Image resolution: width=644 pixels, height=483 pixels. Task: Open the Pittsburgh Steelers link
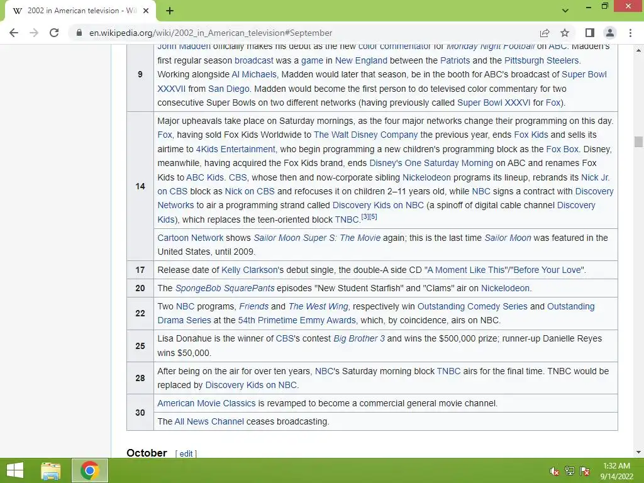[541, 60]
